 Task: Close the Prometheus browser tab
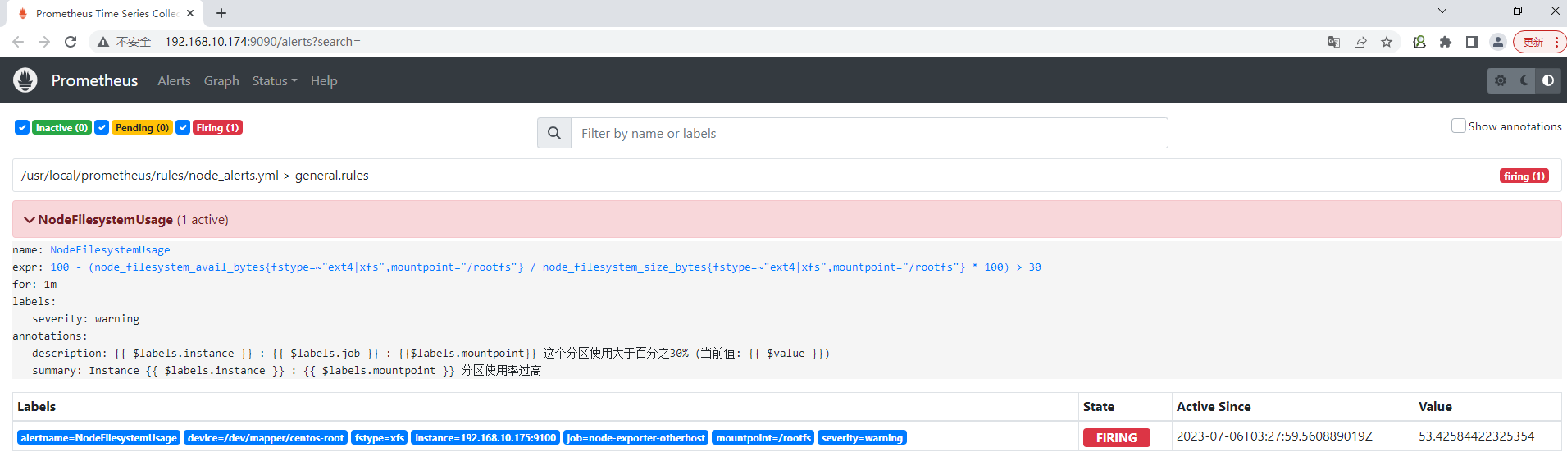point(190,13)
